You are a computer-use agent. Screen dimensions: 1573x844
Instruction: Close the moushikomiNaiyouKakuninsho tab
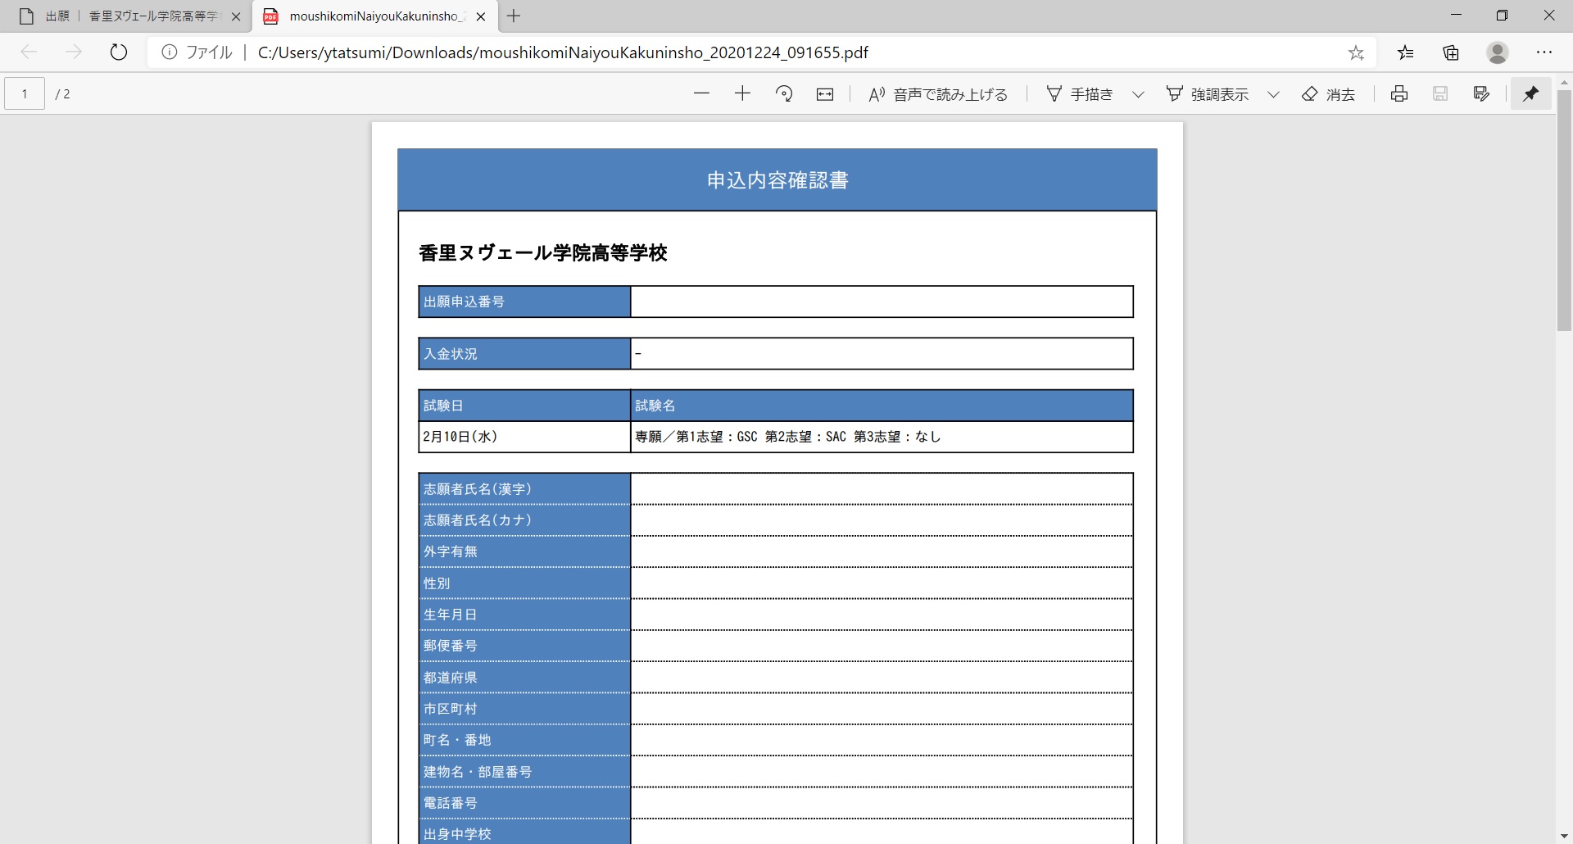481,16
